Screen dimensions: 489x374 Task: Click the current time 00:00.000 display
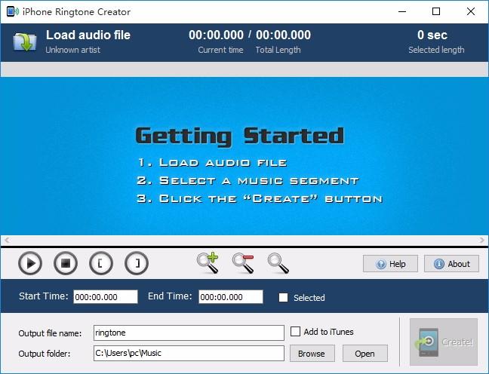(x=216, y=35)
